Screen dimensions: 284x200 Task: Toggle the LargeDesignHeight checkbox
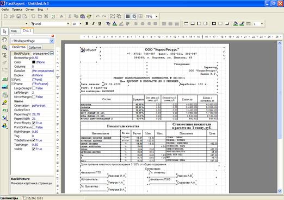34,88
